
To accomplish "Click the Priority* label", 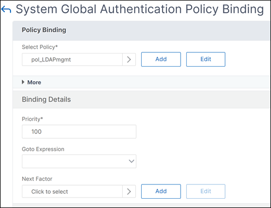I will click(x=32, y=119).
